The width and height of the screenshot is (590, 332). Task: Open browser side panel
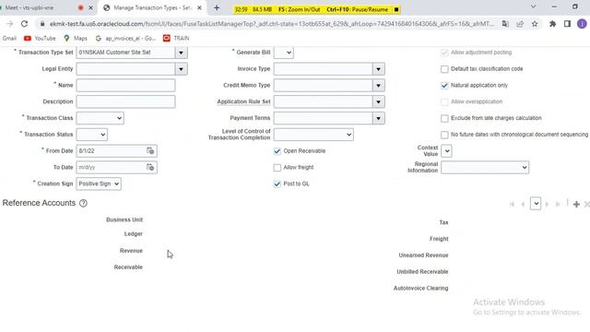tap(567, 24)
